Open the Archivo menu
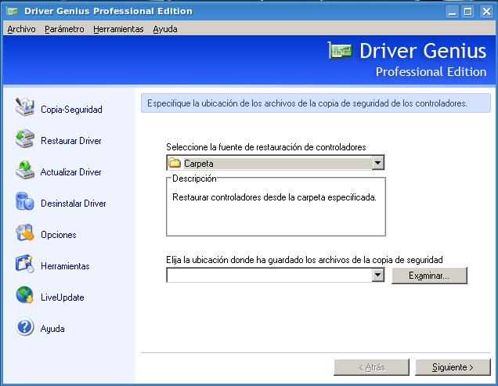This screenshot has width=498, height=386. click(x=21, y=29)
